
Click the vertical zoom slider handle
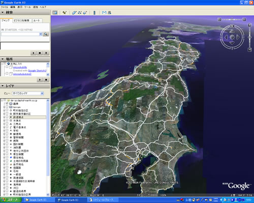tap(249, 37)
